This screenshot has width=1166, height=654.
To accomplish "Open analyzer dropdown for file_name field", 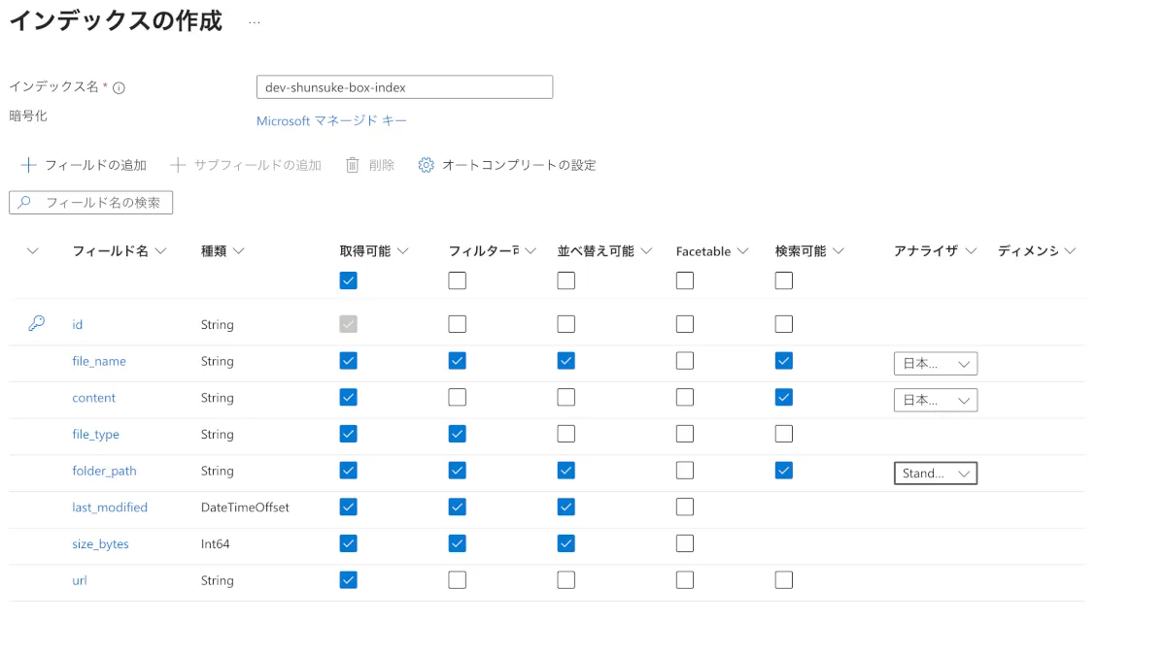I will pyautogui.click(x=935, y=364).
